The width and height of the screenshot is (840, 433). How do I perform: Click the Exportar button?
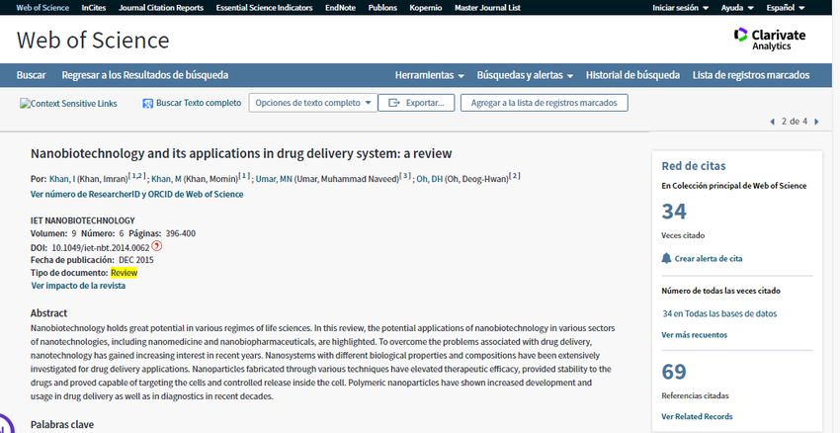(x=416, y=103)
